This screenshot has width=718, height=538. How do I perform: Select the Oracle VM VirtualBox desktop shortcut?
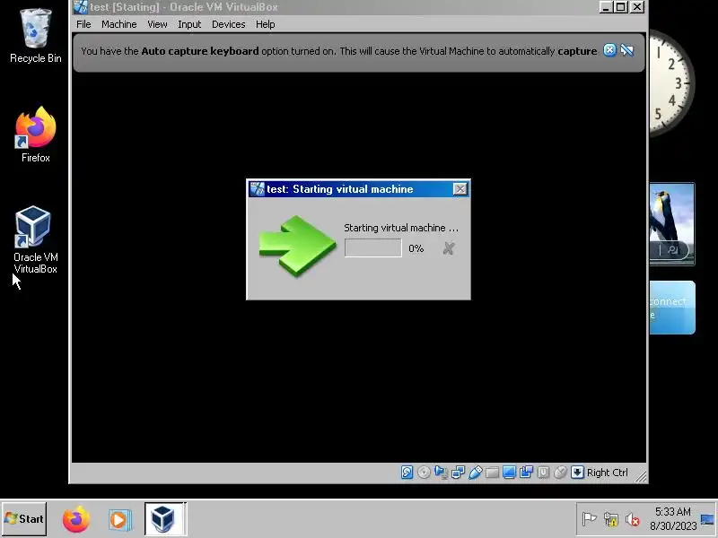(x=36, y=240)
